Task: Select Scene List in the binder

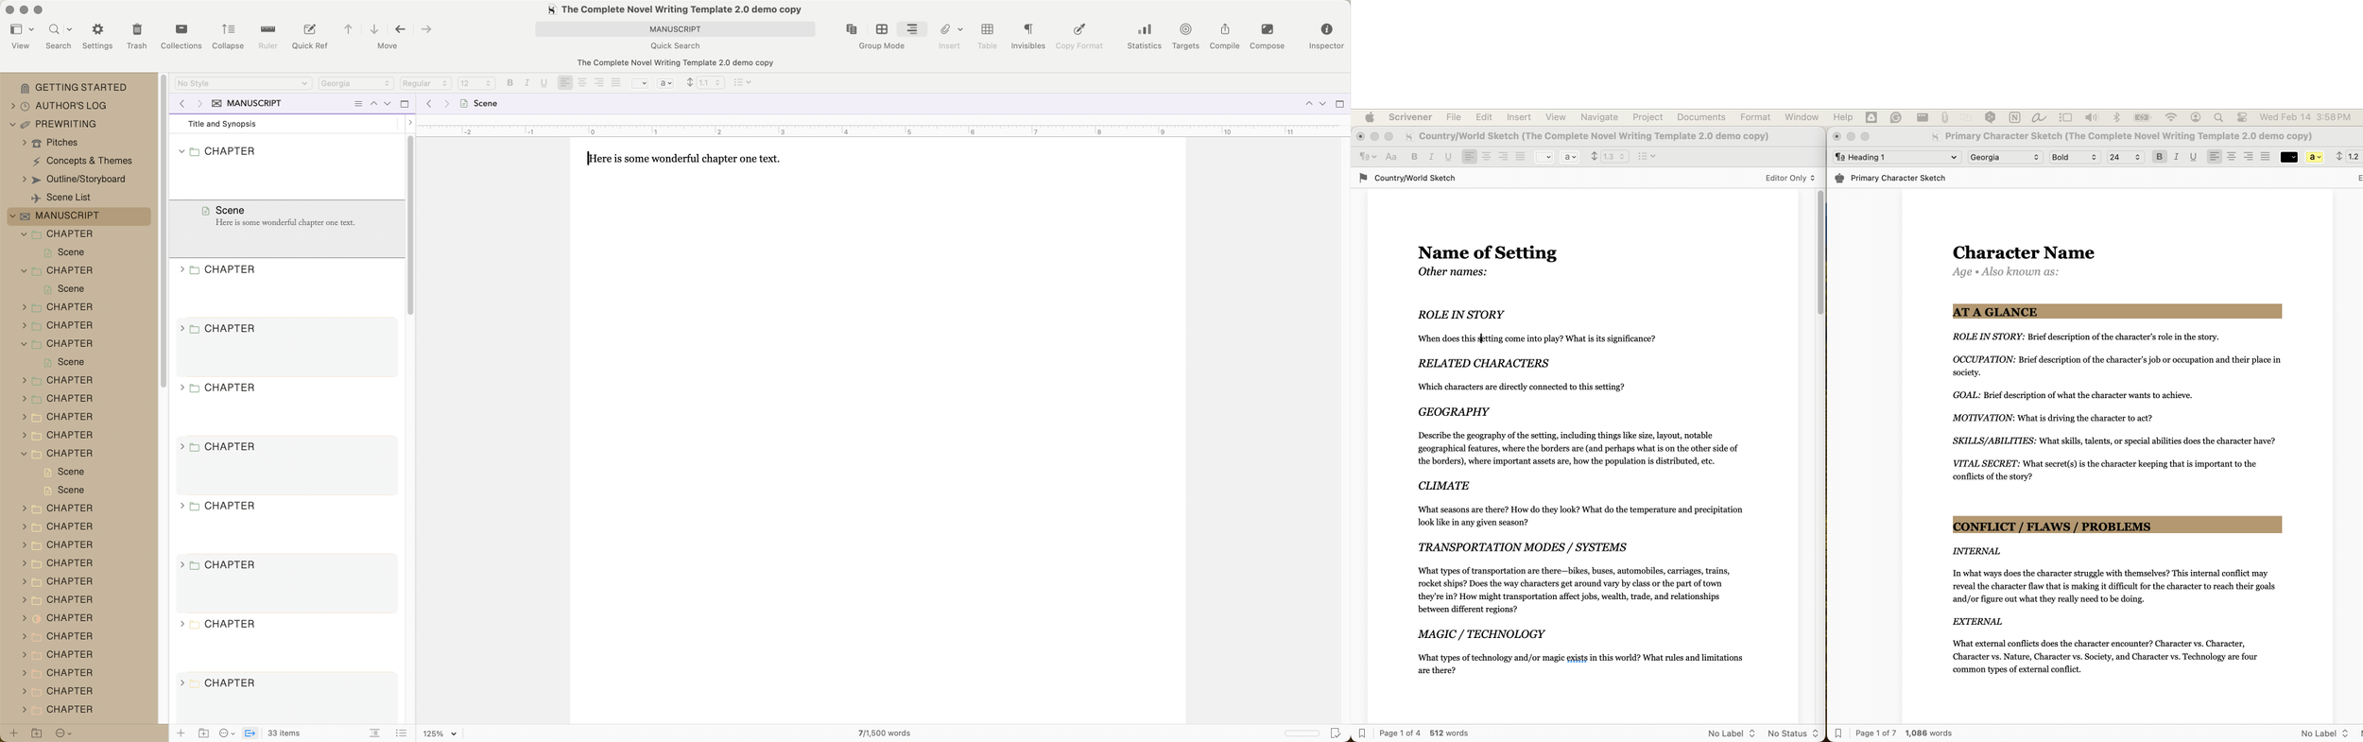Action: 68,198
